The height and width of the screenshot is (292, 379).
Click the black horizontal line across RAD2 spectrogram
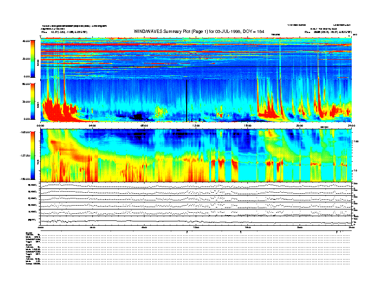(x=196, y=66)
